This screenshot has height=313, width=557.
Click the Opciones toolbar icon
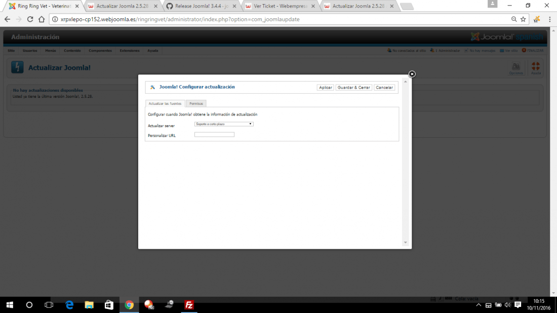tap(516, 68)
